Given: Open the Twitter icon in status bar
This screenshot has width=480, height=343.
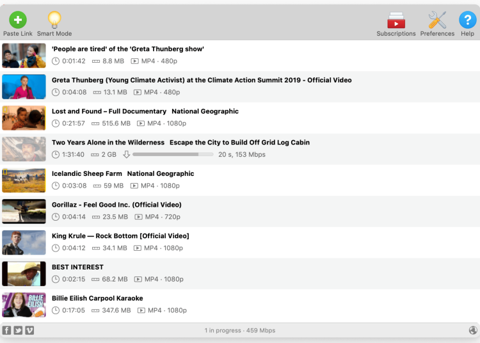Looking at the screenshot, I should pyautogui.click(x=18, y=330).
